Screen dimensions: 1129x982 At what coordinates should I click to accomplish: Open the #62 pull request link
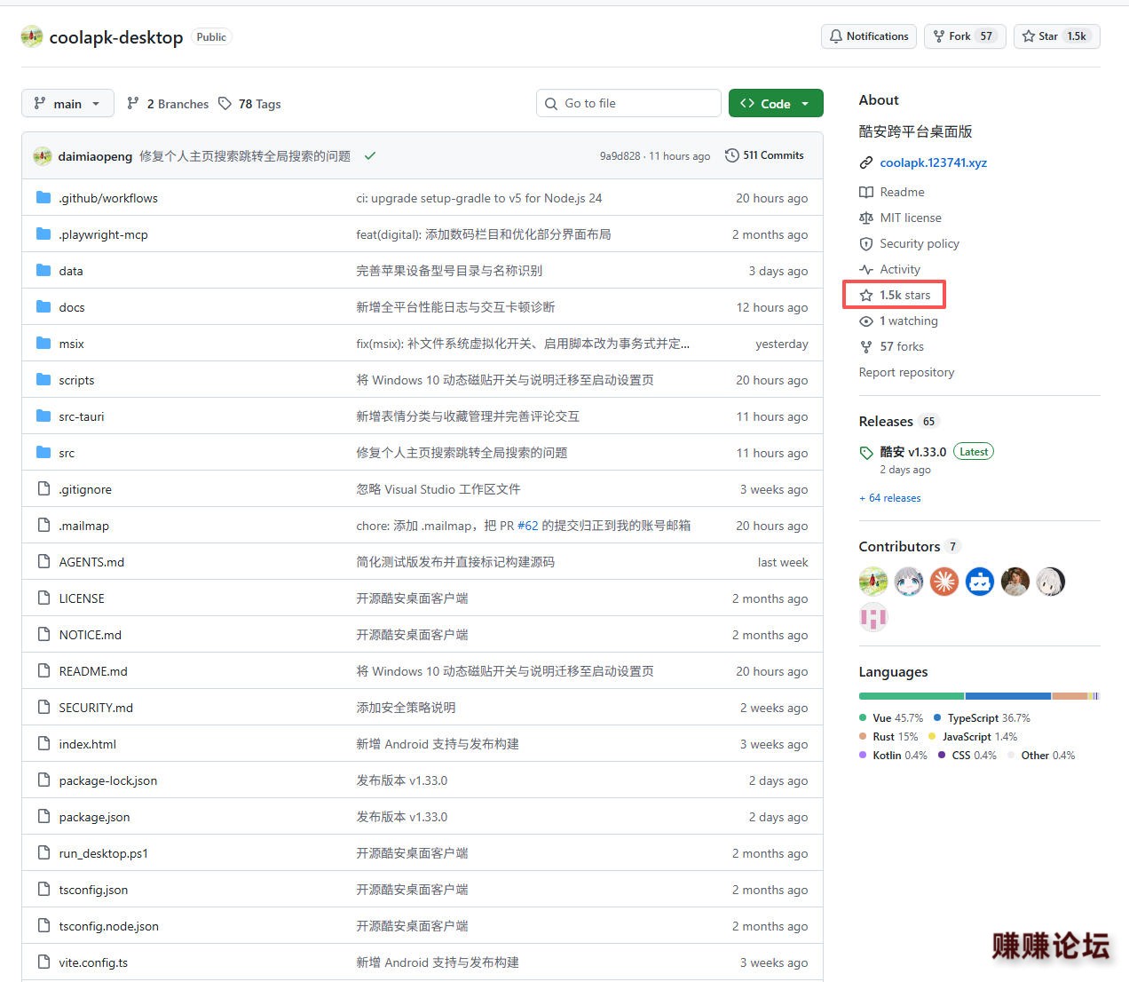coord(528,526)
